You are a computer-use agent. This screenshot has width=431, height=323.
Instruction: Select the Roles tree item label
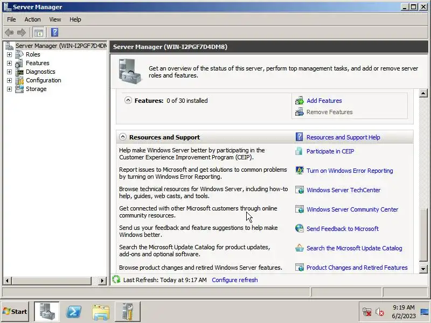33,54
